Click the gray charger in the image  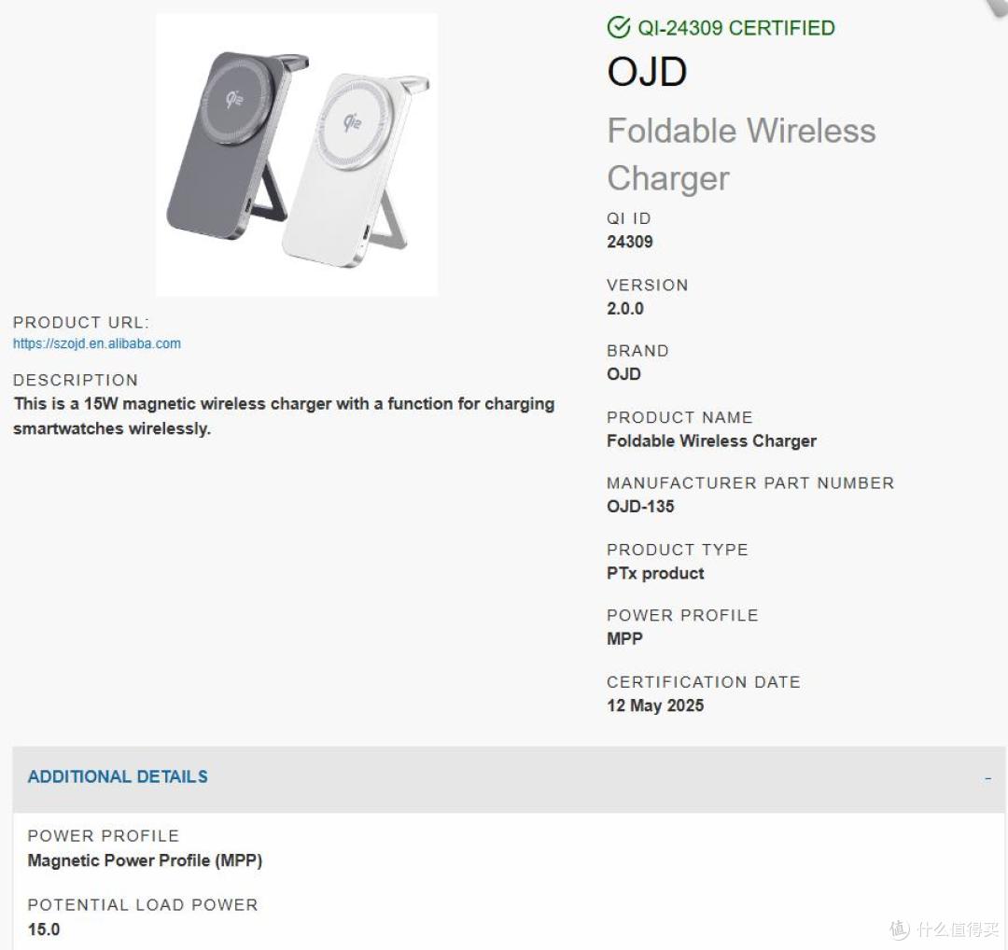click(x=238, y=146)
